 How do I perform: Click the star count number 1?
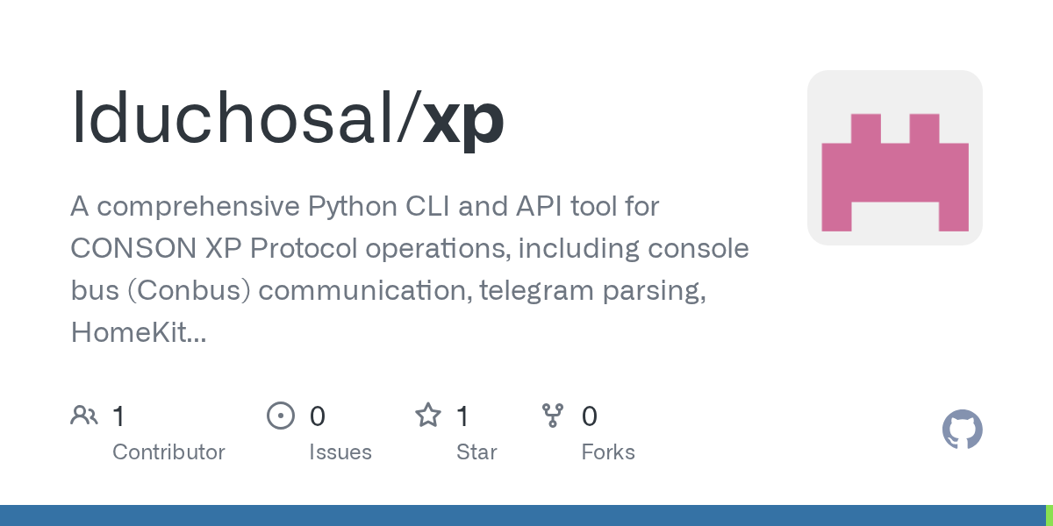pos(463,416)
